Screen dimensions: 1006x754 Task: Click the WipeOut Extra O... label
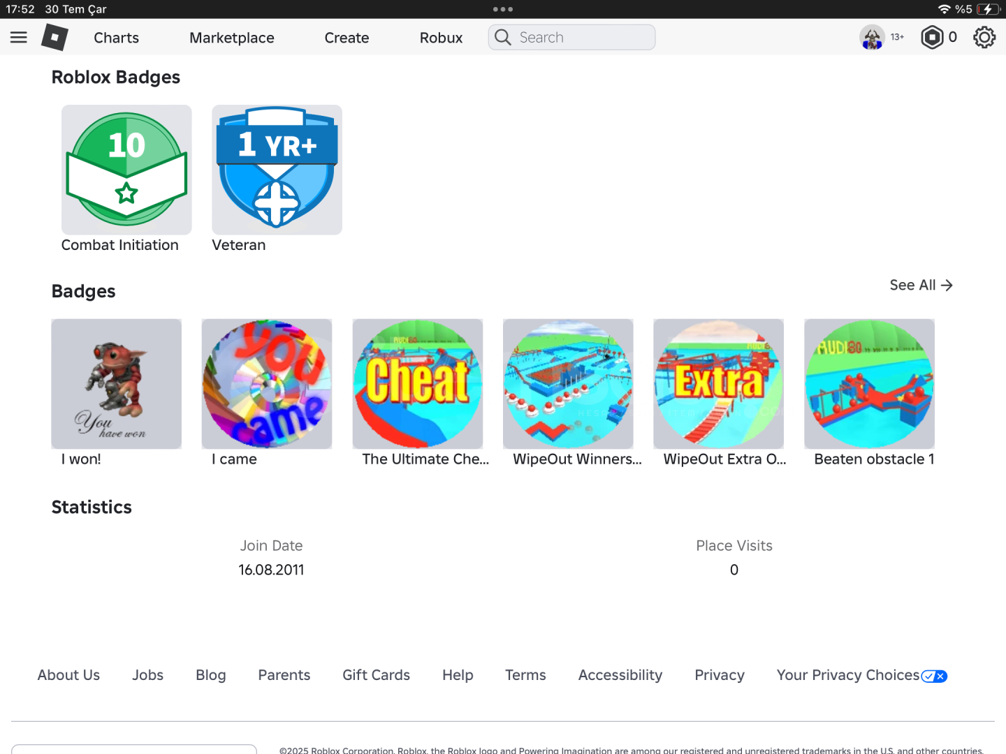pyautogui.click(x=725, y=459)
